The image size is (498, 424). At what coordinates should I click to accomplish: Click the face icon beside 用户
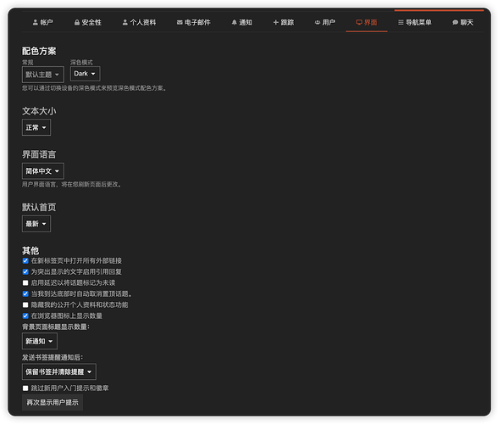(x=318, y=22)
